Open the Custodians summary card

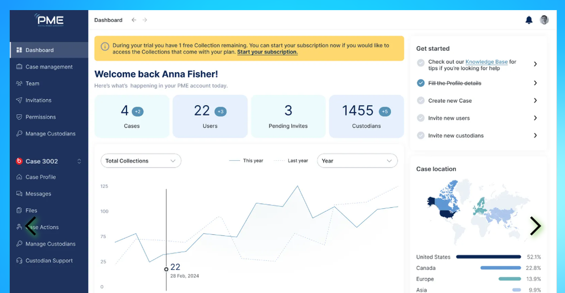(x=367, y=116)
